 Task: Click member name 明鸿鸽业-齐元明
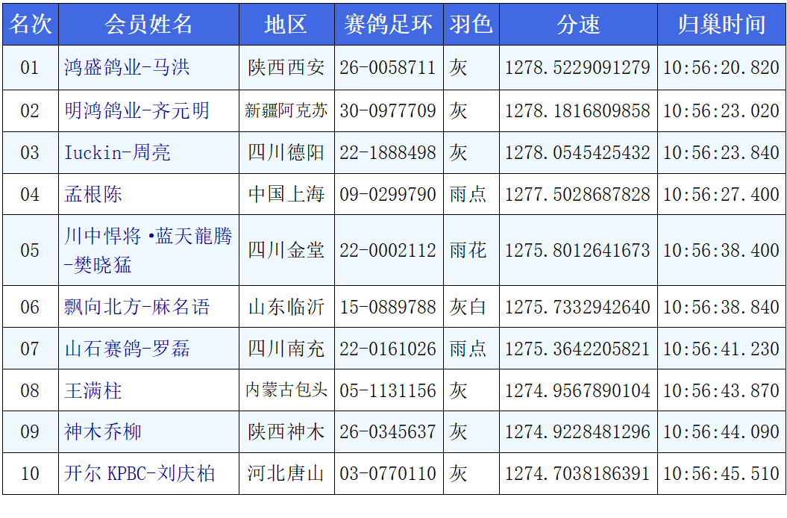point(137,111)
